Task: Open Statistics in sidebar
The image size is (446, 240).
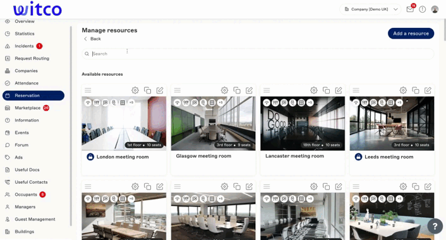Action: (x=25, y=33)
